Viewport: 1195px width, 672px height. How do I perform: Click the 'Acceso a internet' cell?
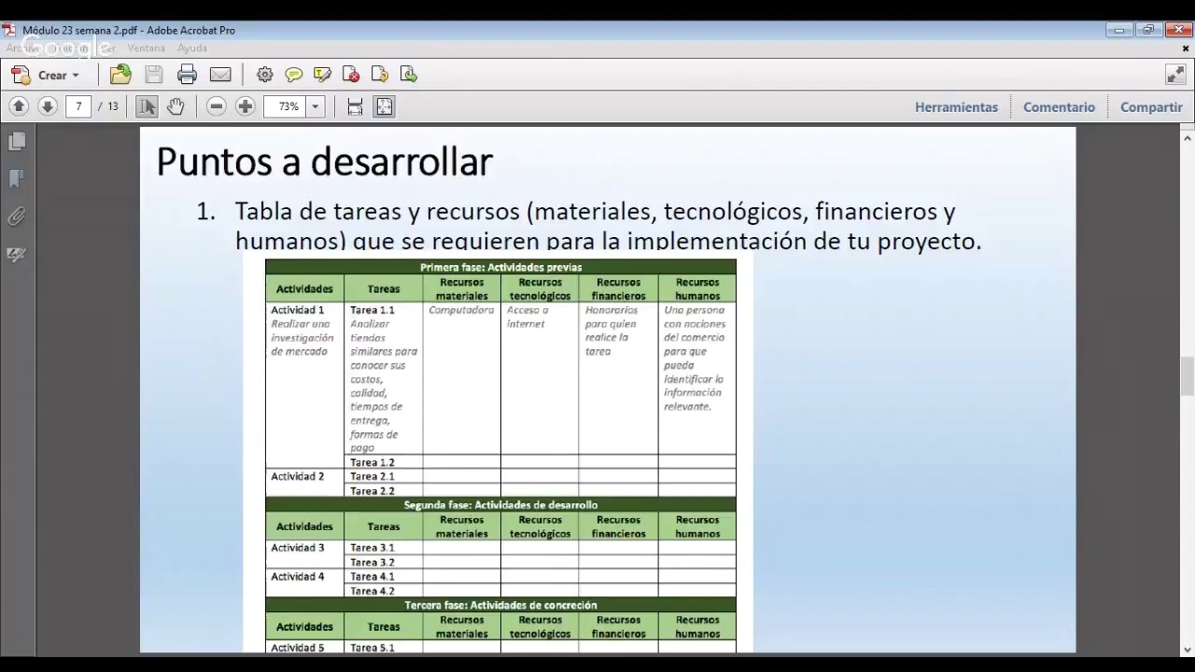tap(540, 378)
